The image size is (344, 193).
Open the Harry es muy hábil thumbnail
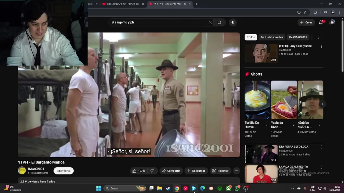(261, 53)
